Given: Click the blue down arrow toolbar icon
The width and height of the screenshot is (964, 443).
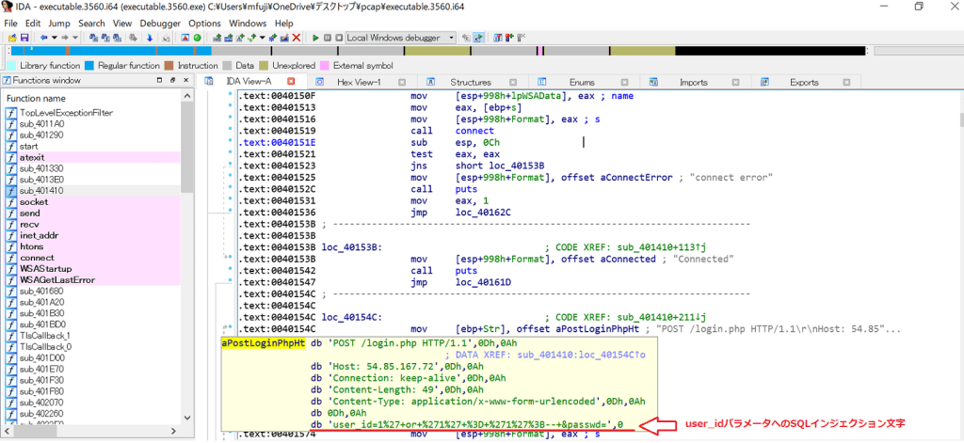Looking at the screenshot, I should coord(150,38).
